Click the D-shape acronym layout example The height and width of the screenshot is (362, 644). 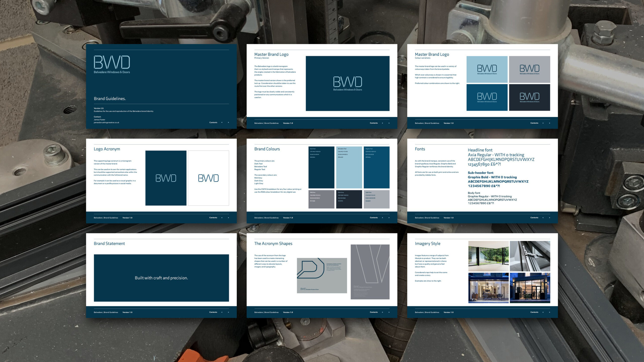click(322, 276)
